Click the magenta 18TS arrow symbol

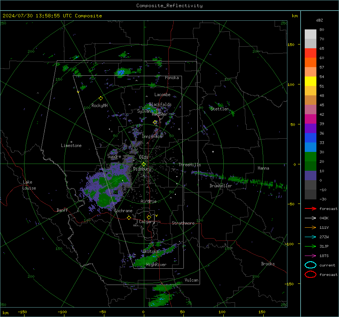click(310, 256)
